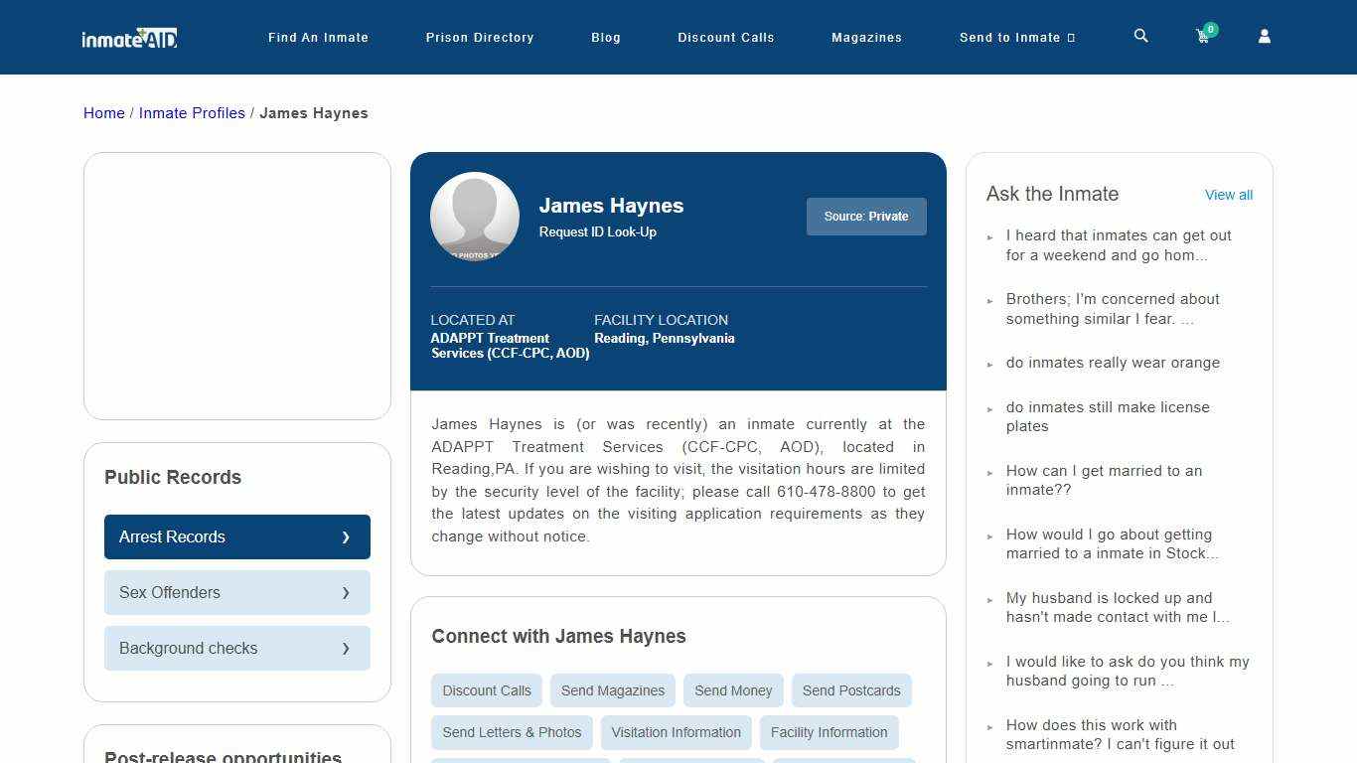Open question about inmates wearing orange

point(1113,363)
